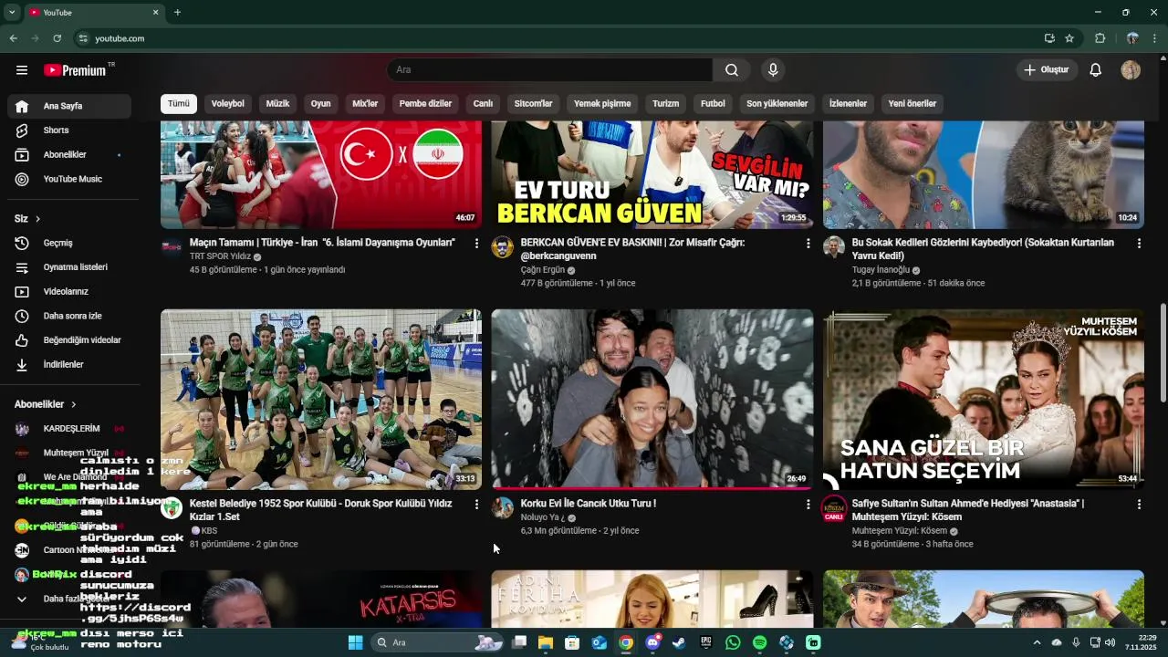Open the Chrome extensions puzzle icon
This screenshot has width=1168, height=657.
pyautogui.click(x=1100, y=38)
